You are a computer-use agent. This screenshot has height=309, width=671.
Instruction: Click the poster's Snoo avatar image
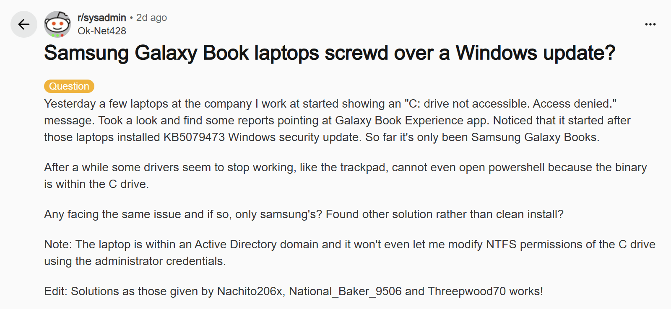point(57,24)
